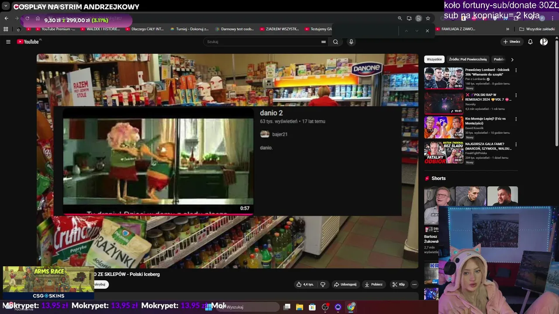The width and height of the screenshot is (559, 314).
Task: Open the browser zoom magnifier icon
Action: (400, 18)
